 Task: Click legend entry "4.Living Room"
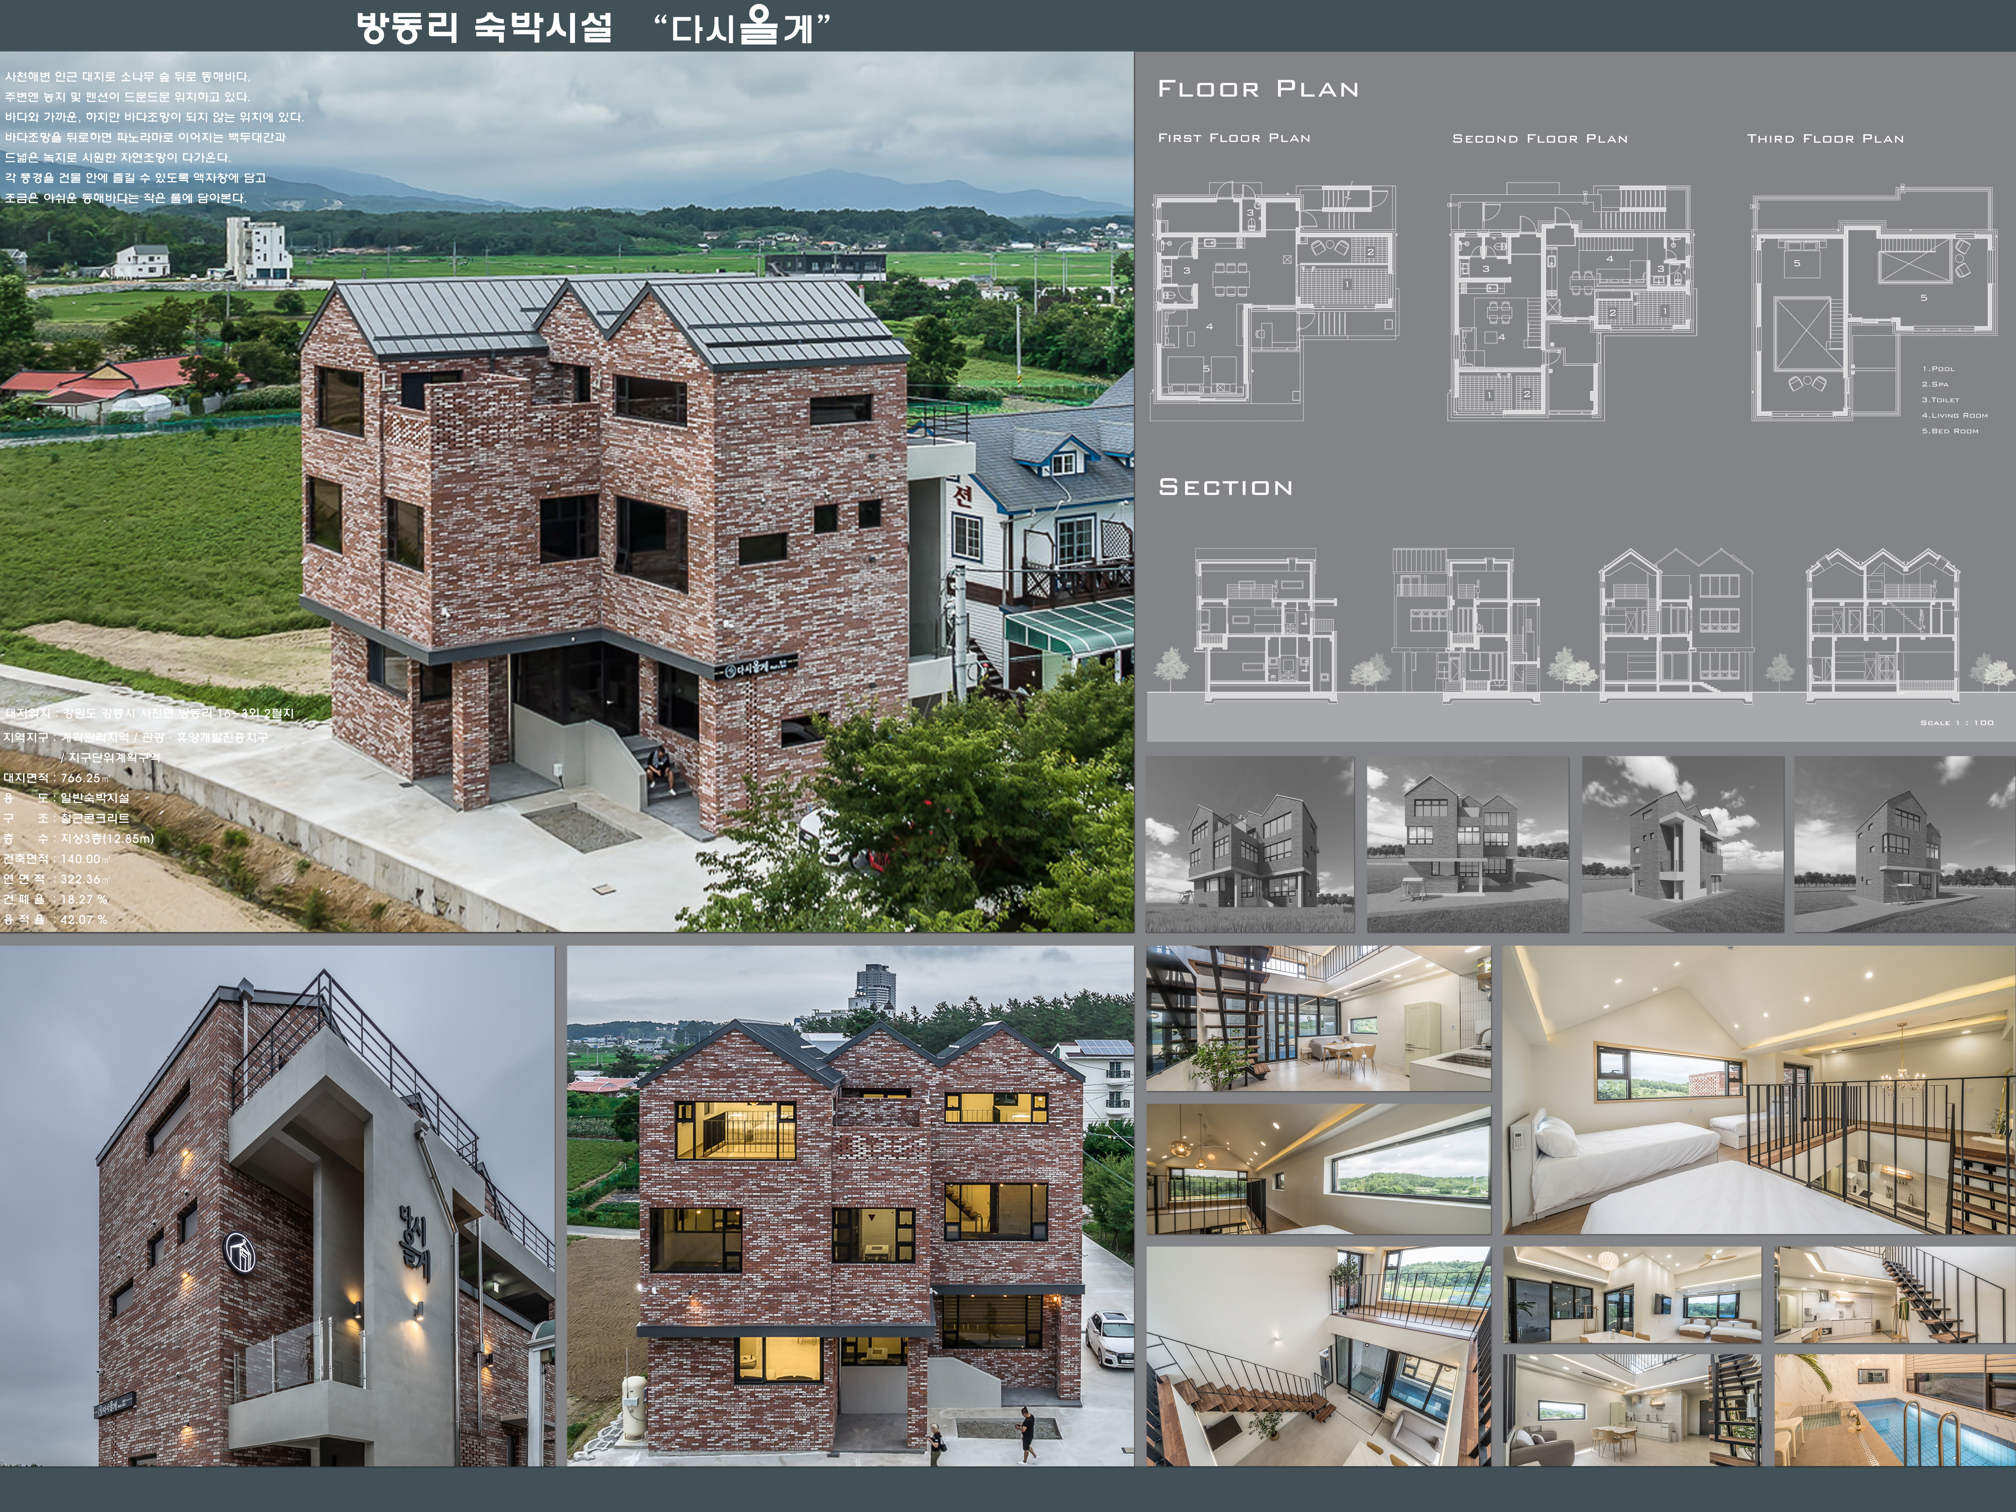(x=1955, y=415)
